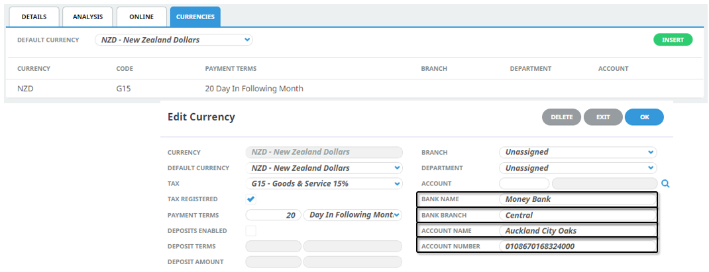Screen dimensions: 709x272
Task: Untick the Tax Registered checkbox
Action: [x=251, y=199]
